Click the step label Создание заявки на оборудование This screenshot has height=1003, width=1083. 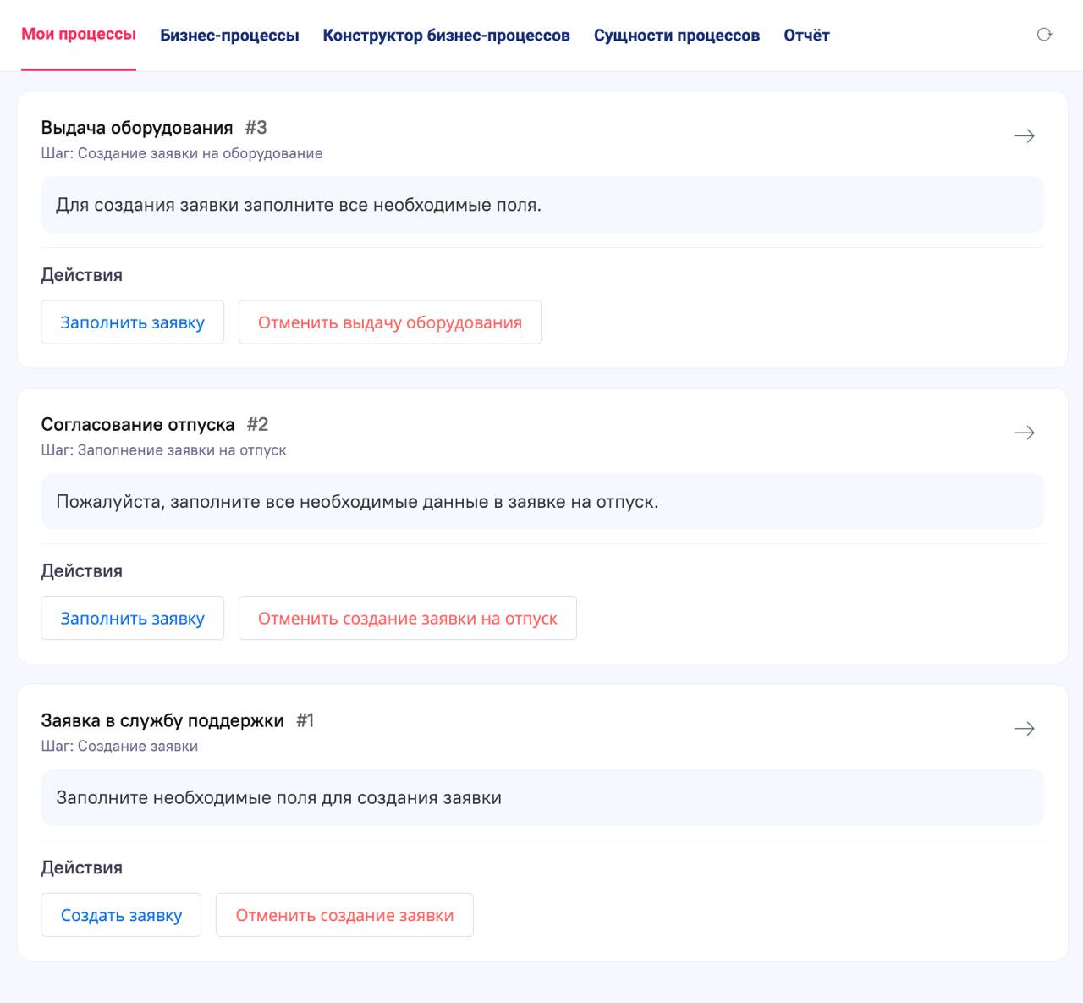(x=181, y=153)
